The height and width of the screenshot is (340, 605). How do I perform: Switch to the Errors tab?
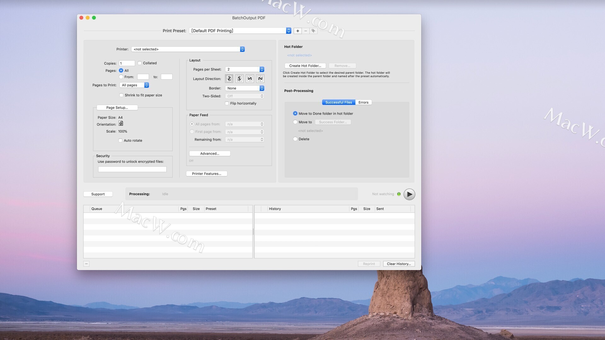tap(363, 102)
